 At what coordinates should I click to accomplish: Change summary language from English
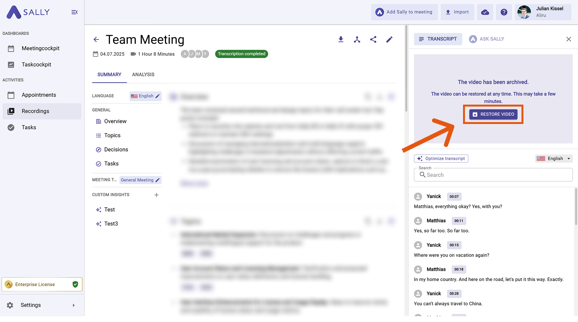[146, 96]
